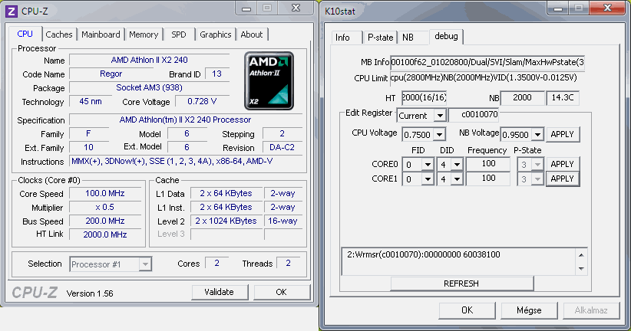Select the CPU tab in CPU-Z
Screen dimensions: 631x331
(25, 34)
